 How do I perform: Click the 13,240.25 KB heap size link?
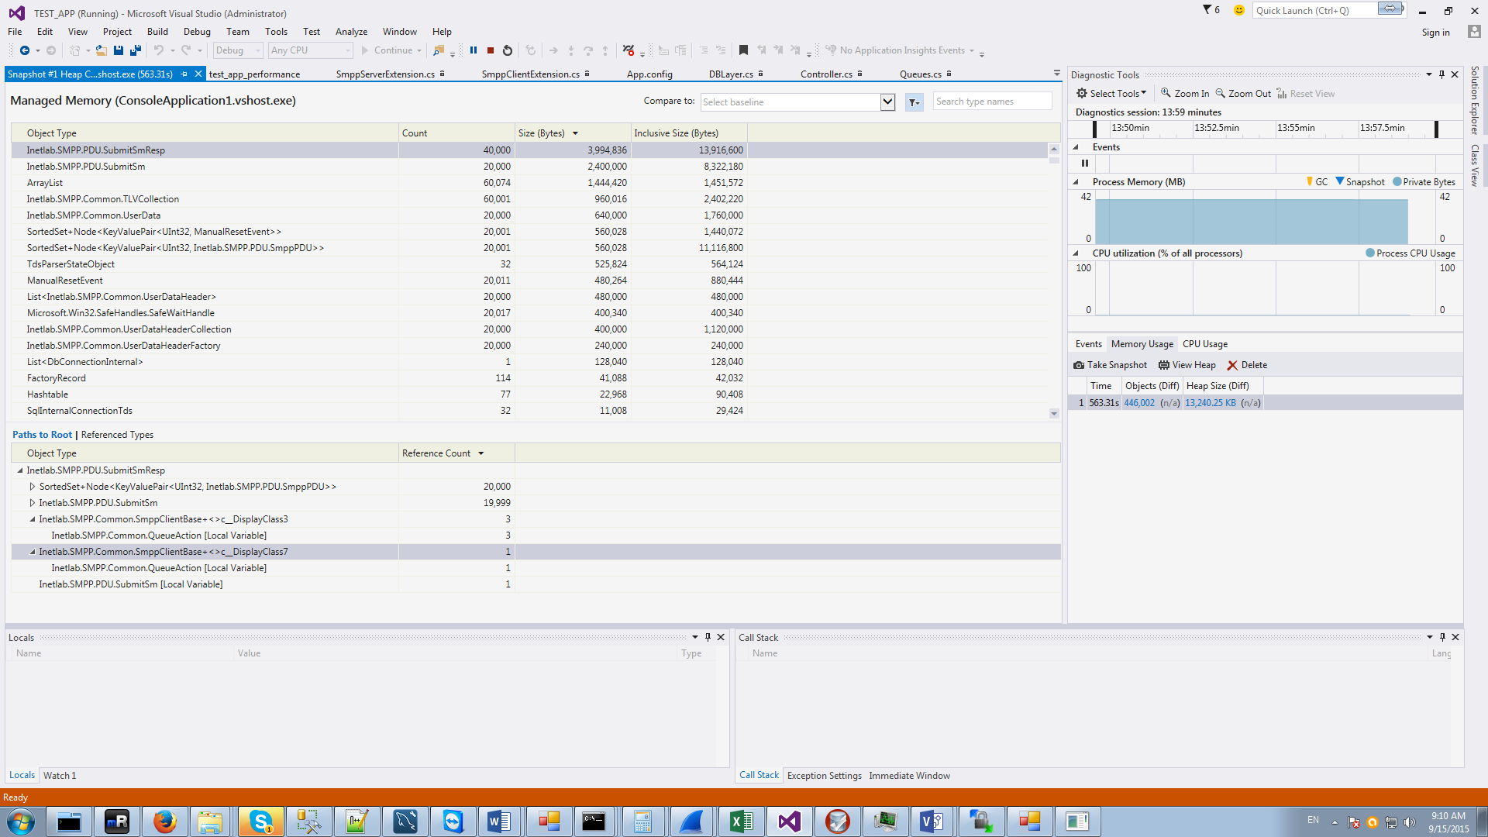[x=1211, y=403]
